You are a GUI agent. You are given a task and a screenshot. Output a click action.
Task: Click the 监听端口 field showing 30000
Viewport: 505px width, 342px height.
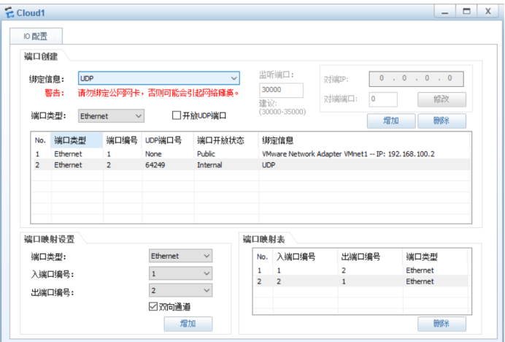click(x=281, y=90)
